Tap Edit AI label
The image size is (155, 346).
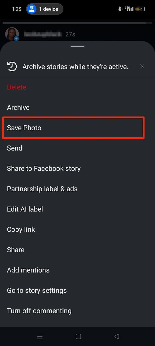tap(25, 209)
